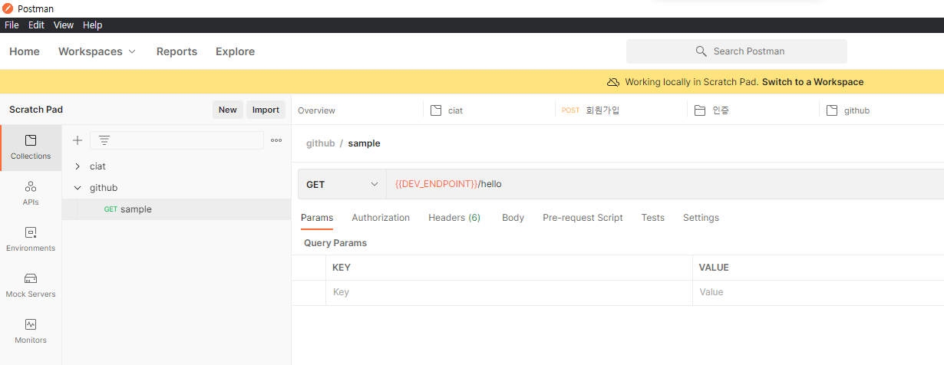Switch to the Tests tab
Screen dimensions: 944x365
[653, 218]
